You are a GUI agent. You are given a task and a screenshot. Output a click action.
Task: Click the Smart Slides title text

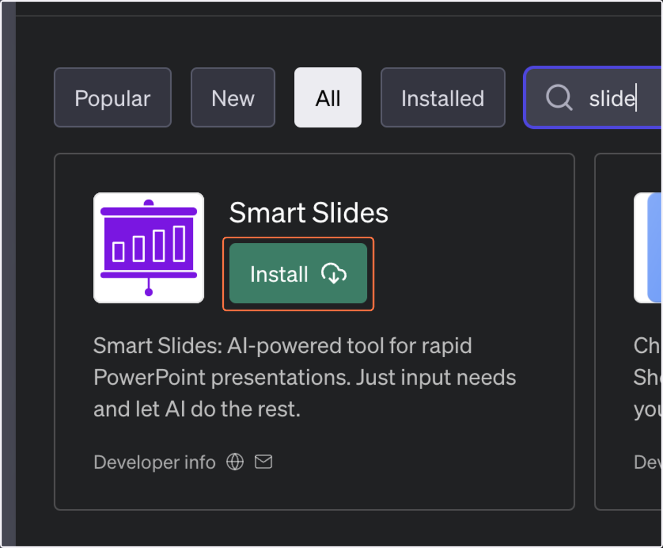pos(309,213)
